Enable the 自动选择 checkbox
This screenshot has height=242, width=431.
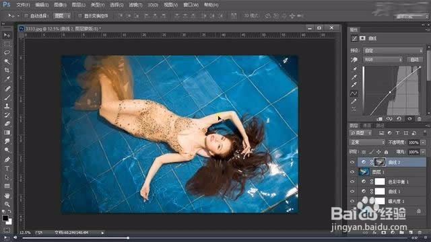(x=26, y=16)
